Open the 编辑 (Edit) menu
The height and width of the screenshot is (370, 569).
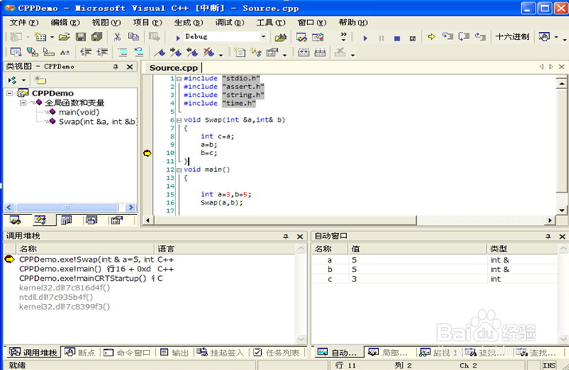coord(65,22)
